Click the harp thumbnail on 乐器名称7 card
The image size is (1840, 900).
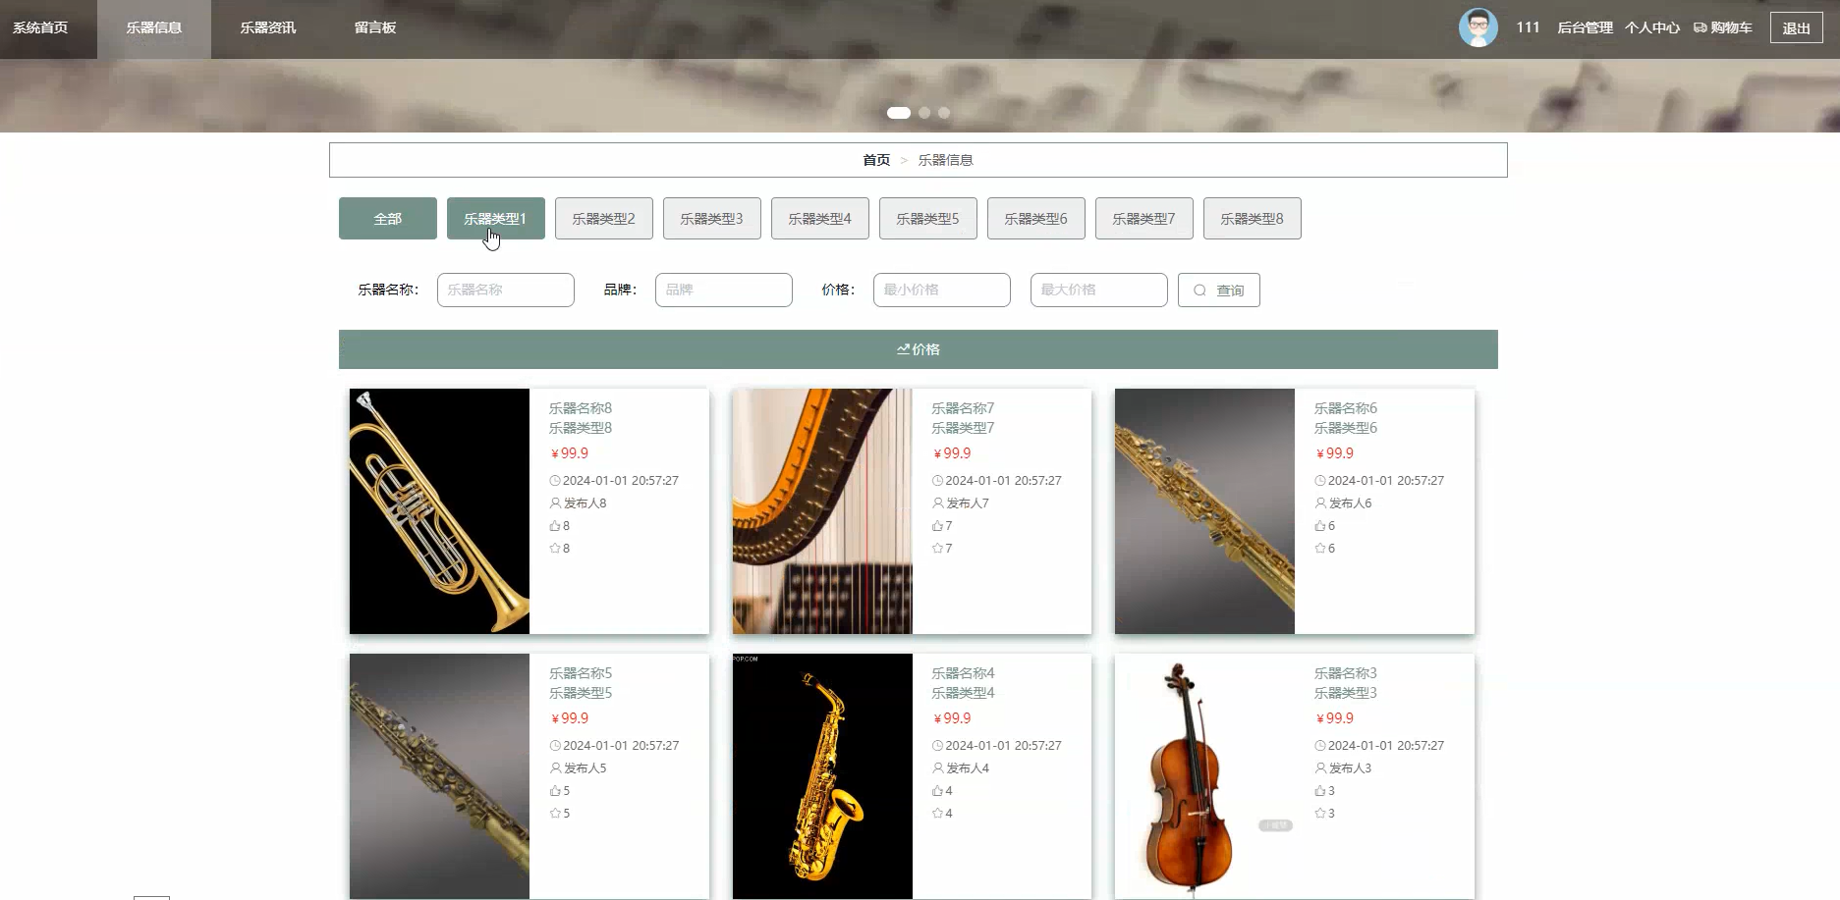click(x=821, y=511)
